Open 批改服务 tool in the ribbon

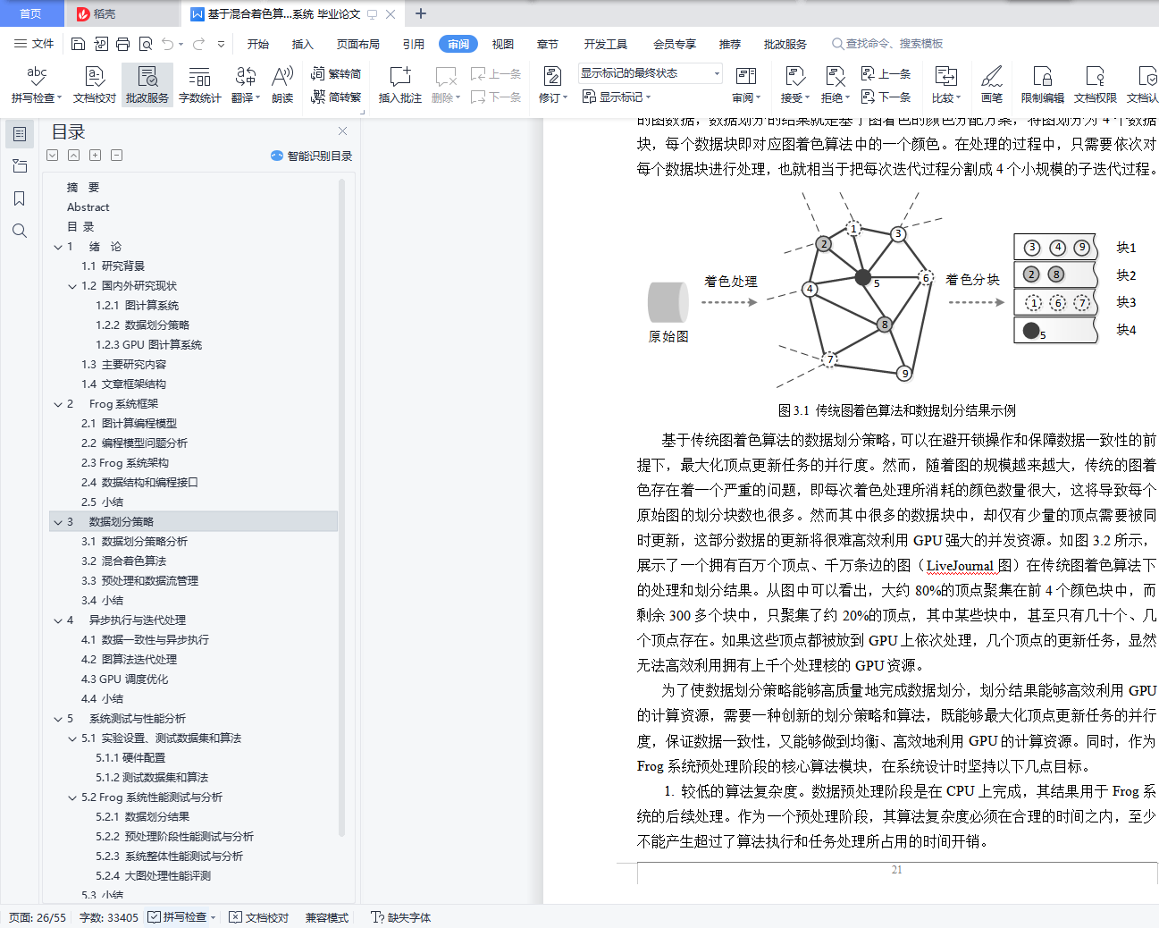point(147,85)
